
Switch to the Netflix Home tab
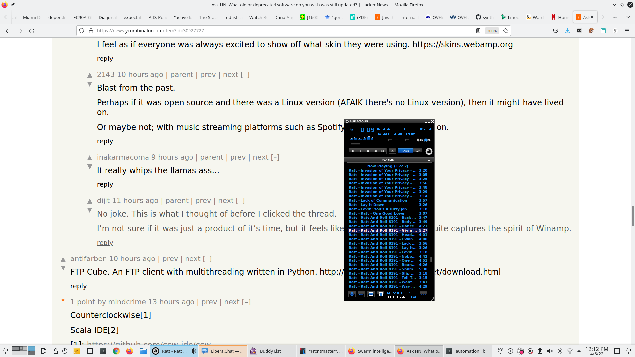(x=560, y=17)
